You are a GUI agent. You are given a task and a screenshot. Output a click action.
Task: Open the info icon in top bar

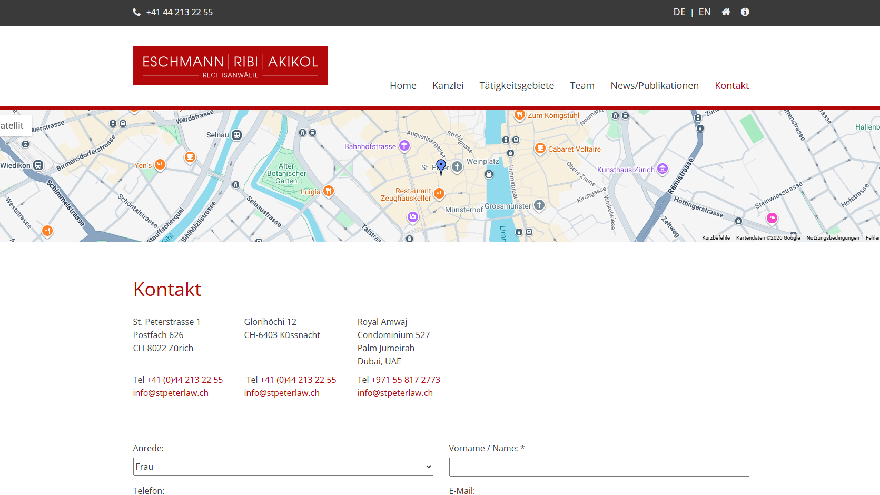pyautogui.click(x=745, y=12)
